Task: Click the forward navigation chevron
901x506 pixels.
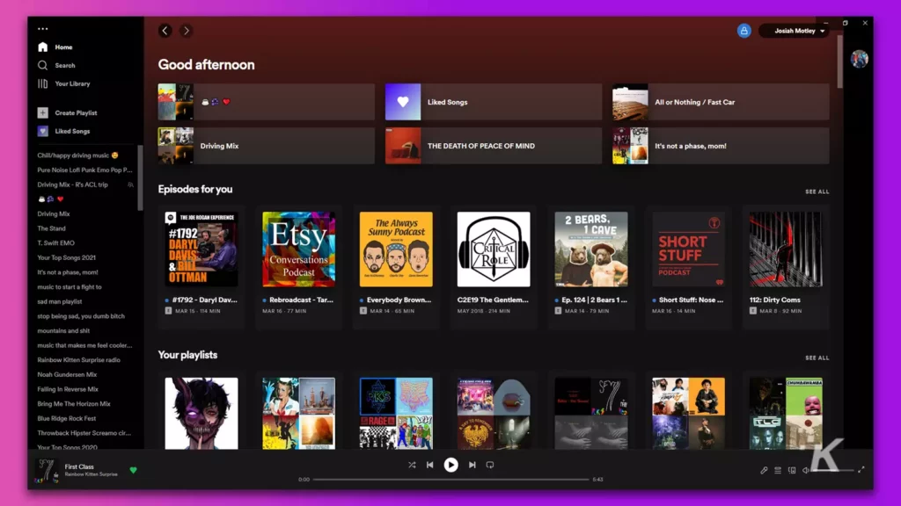Action: click(x=186, y=30)
